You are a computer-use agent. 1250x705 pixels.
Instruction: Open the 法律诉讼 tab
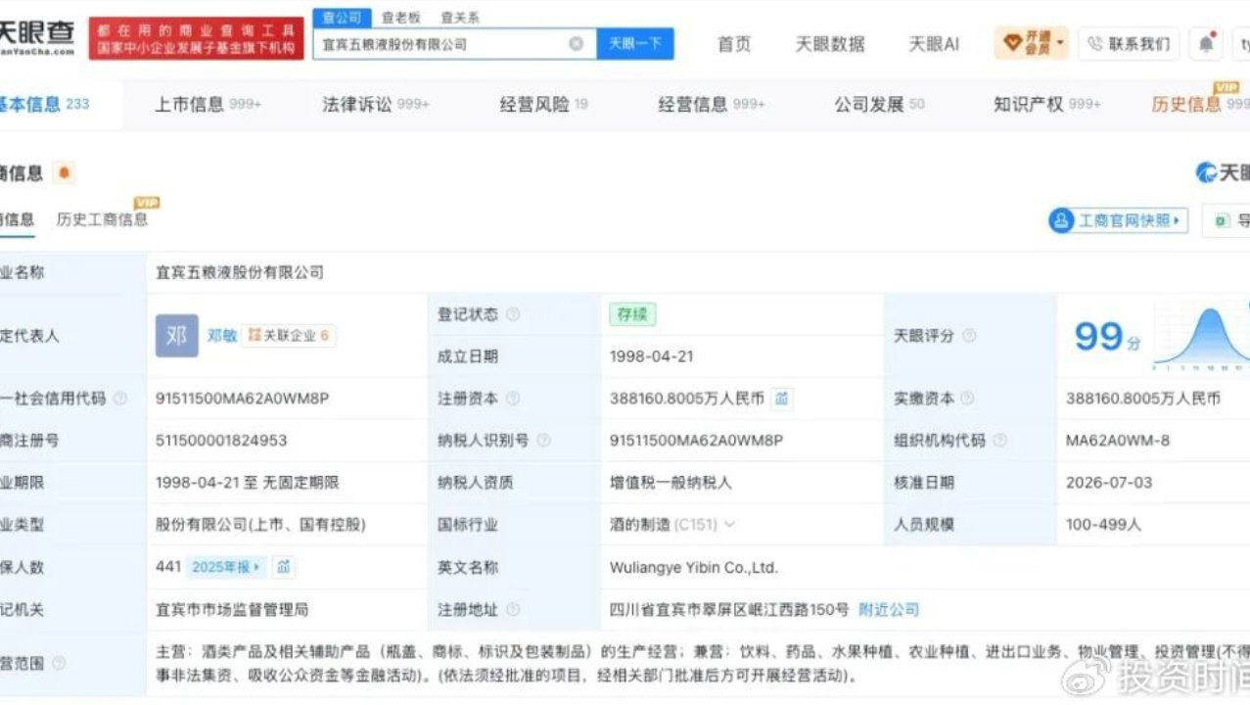tap(376, 104)
